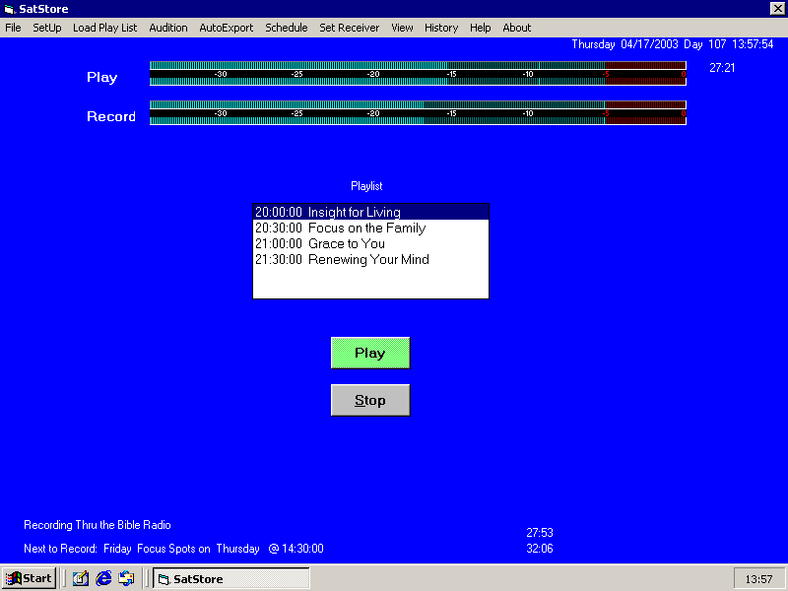Click the Play label beside top meter
Screen dimensions: 788x591
102,77
